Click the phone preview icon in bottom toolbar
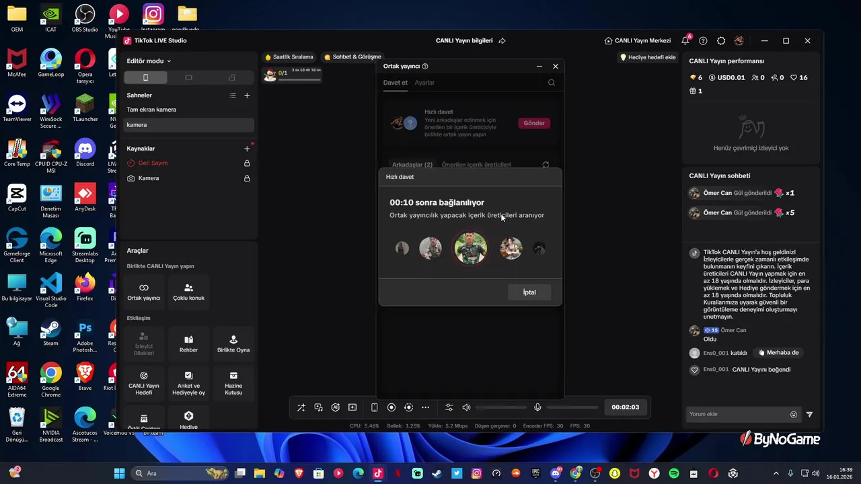 (x=375, y=407)
